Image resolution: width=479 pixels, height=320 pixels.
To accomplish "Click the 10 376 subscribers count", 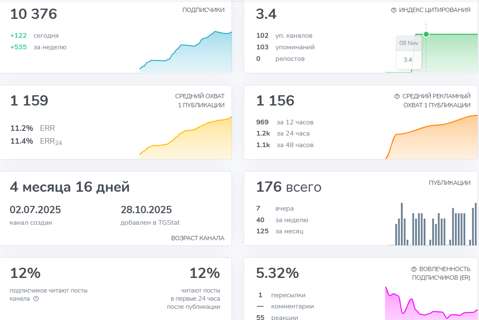I will tap(33, 14).
